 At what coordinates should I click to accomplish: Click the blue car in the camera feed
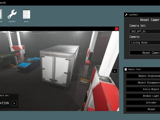coord(29,63)
